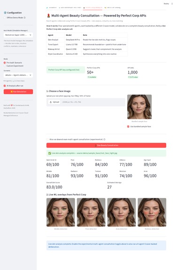Click the Tone Expert table cell
The height and width of the screenshot is (270, 176).
pyautogui.click(x=55, y=45)
